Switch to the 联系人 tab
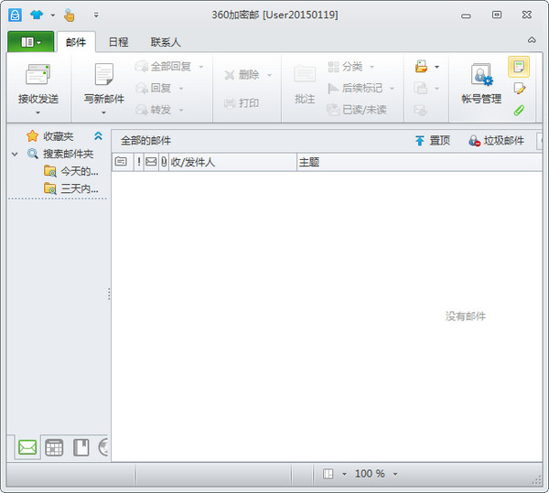 point(166,42)
